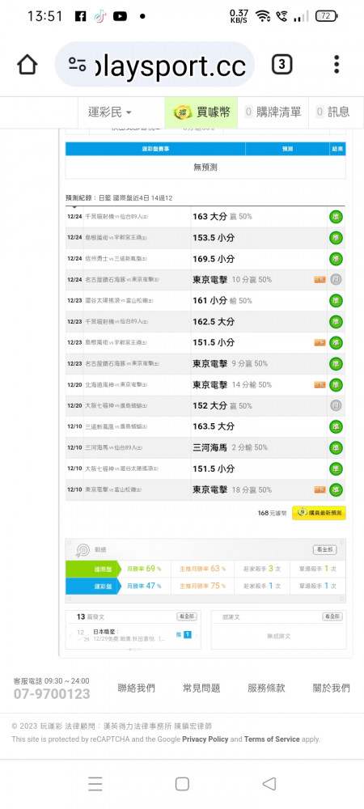This screenshot has width=364, height=809.
Task: Go to previous post with left chevron
Action: click(71, 636)
